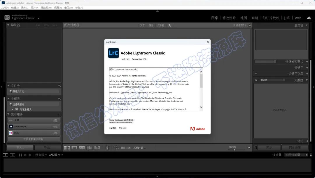Click the Lrc logo in identity plate
Screen dimensions: 315x178
(x=7, y=17)
